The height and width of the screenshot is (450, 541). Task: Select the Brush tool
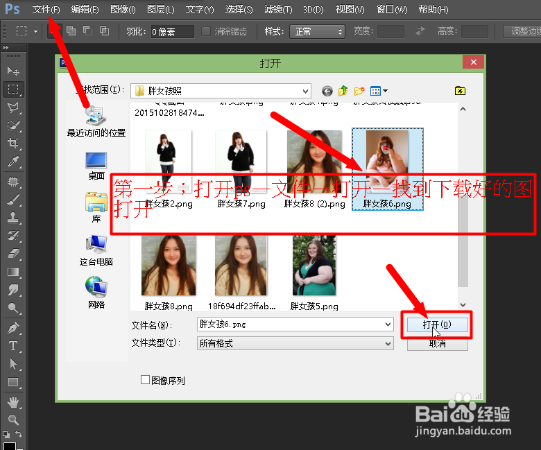point(13,200)
